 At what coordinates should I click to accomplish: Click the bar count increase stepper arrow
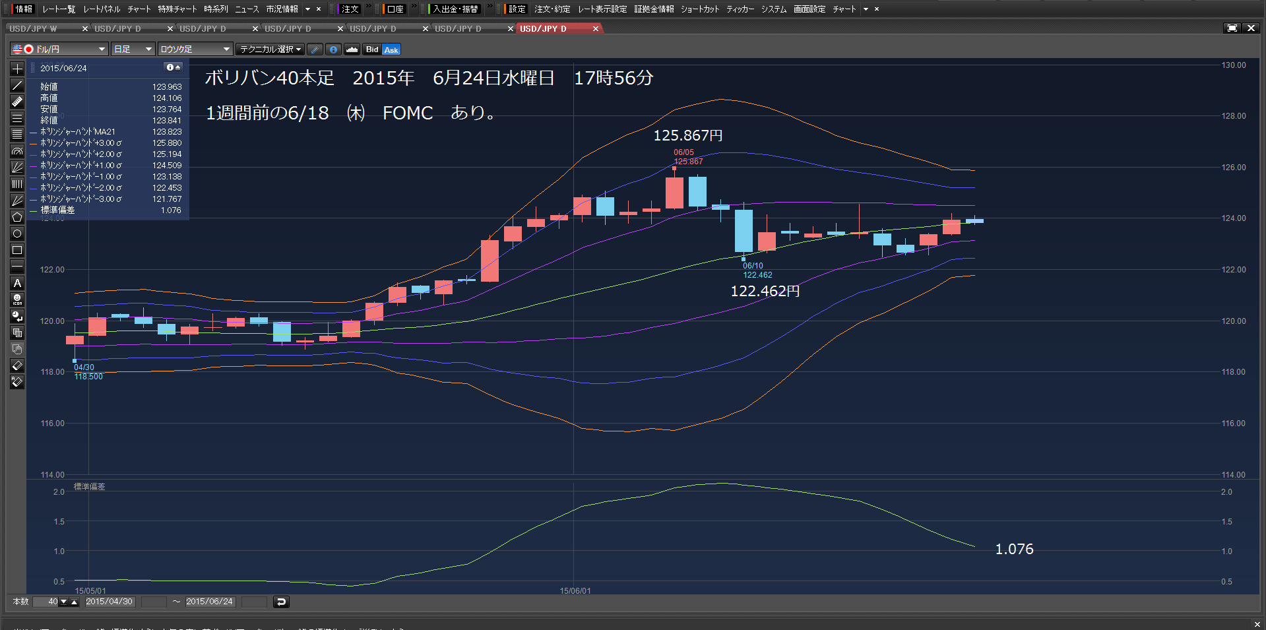[x=74, y=602]
